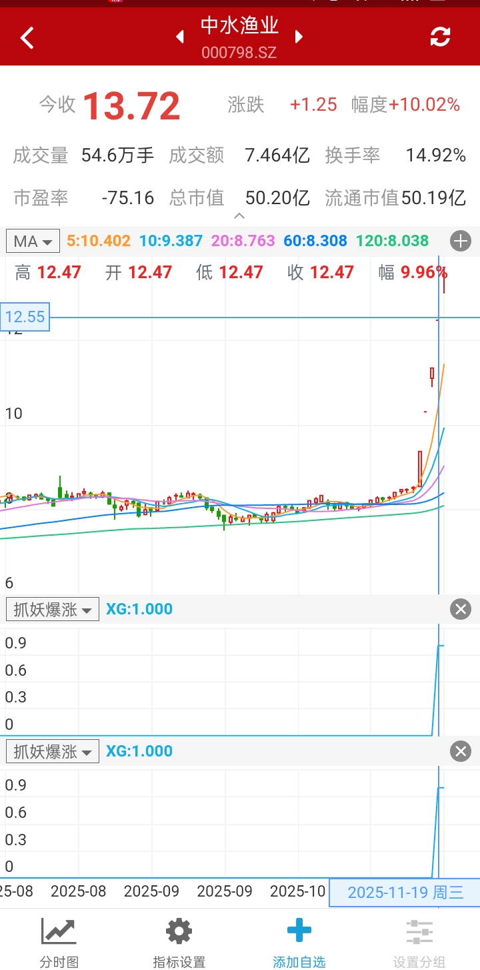
Task: Switch to next stock with right triangle
Action: pyautogui.click(x=299, y=37)
